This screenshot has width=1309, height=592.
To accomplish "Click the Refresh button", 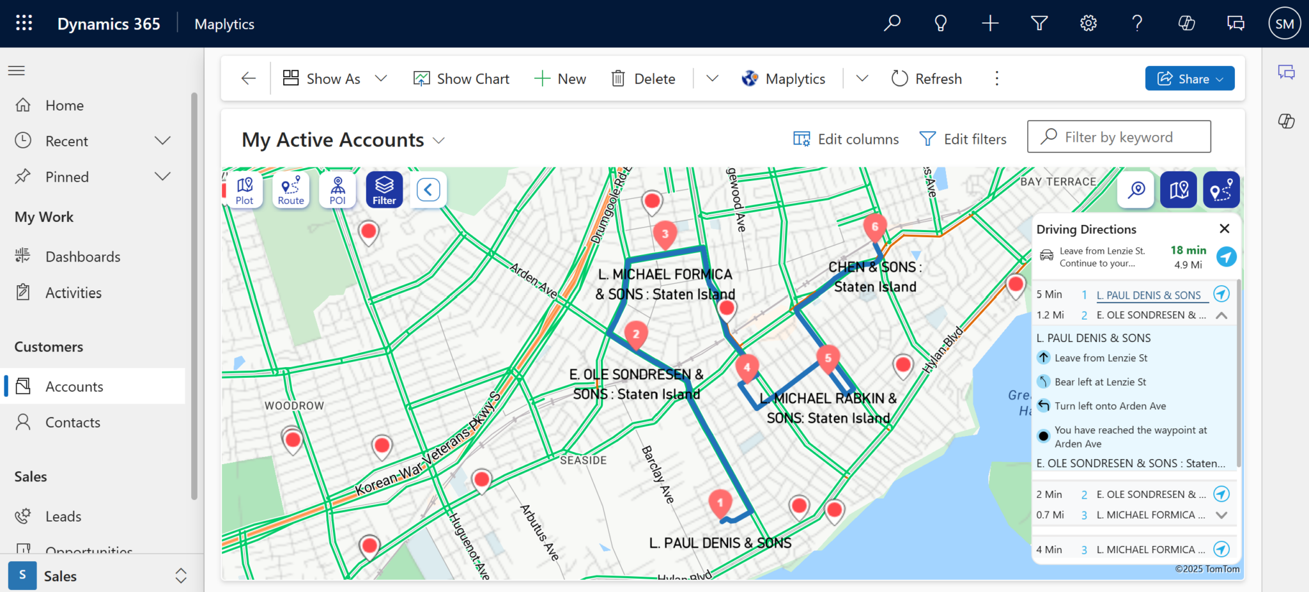I will tap(926, 79).
